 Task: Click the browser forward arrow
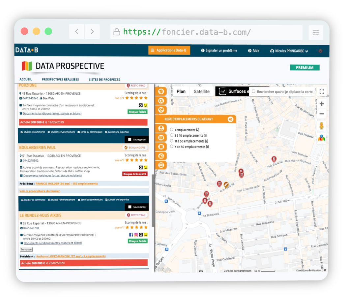(92, 32)
